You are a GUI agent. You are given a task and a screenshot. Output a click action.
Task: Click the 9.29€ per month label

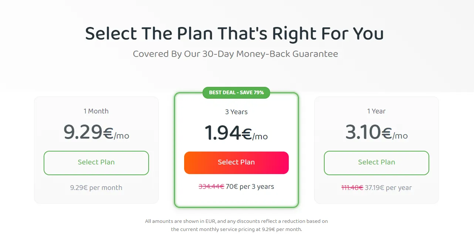[x=96, y=187]
